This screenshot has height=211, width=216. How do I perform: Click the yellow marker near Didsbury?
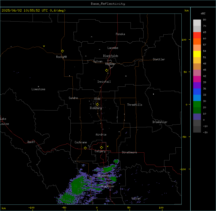[97, 104]
